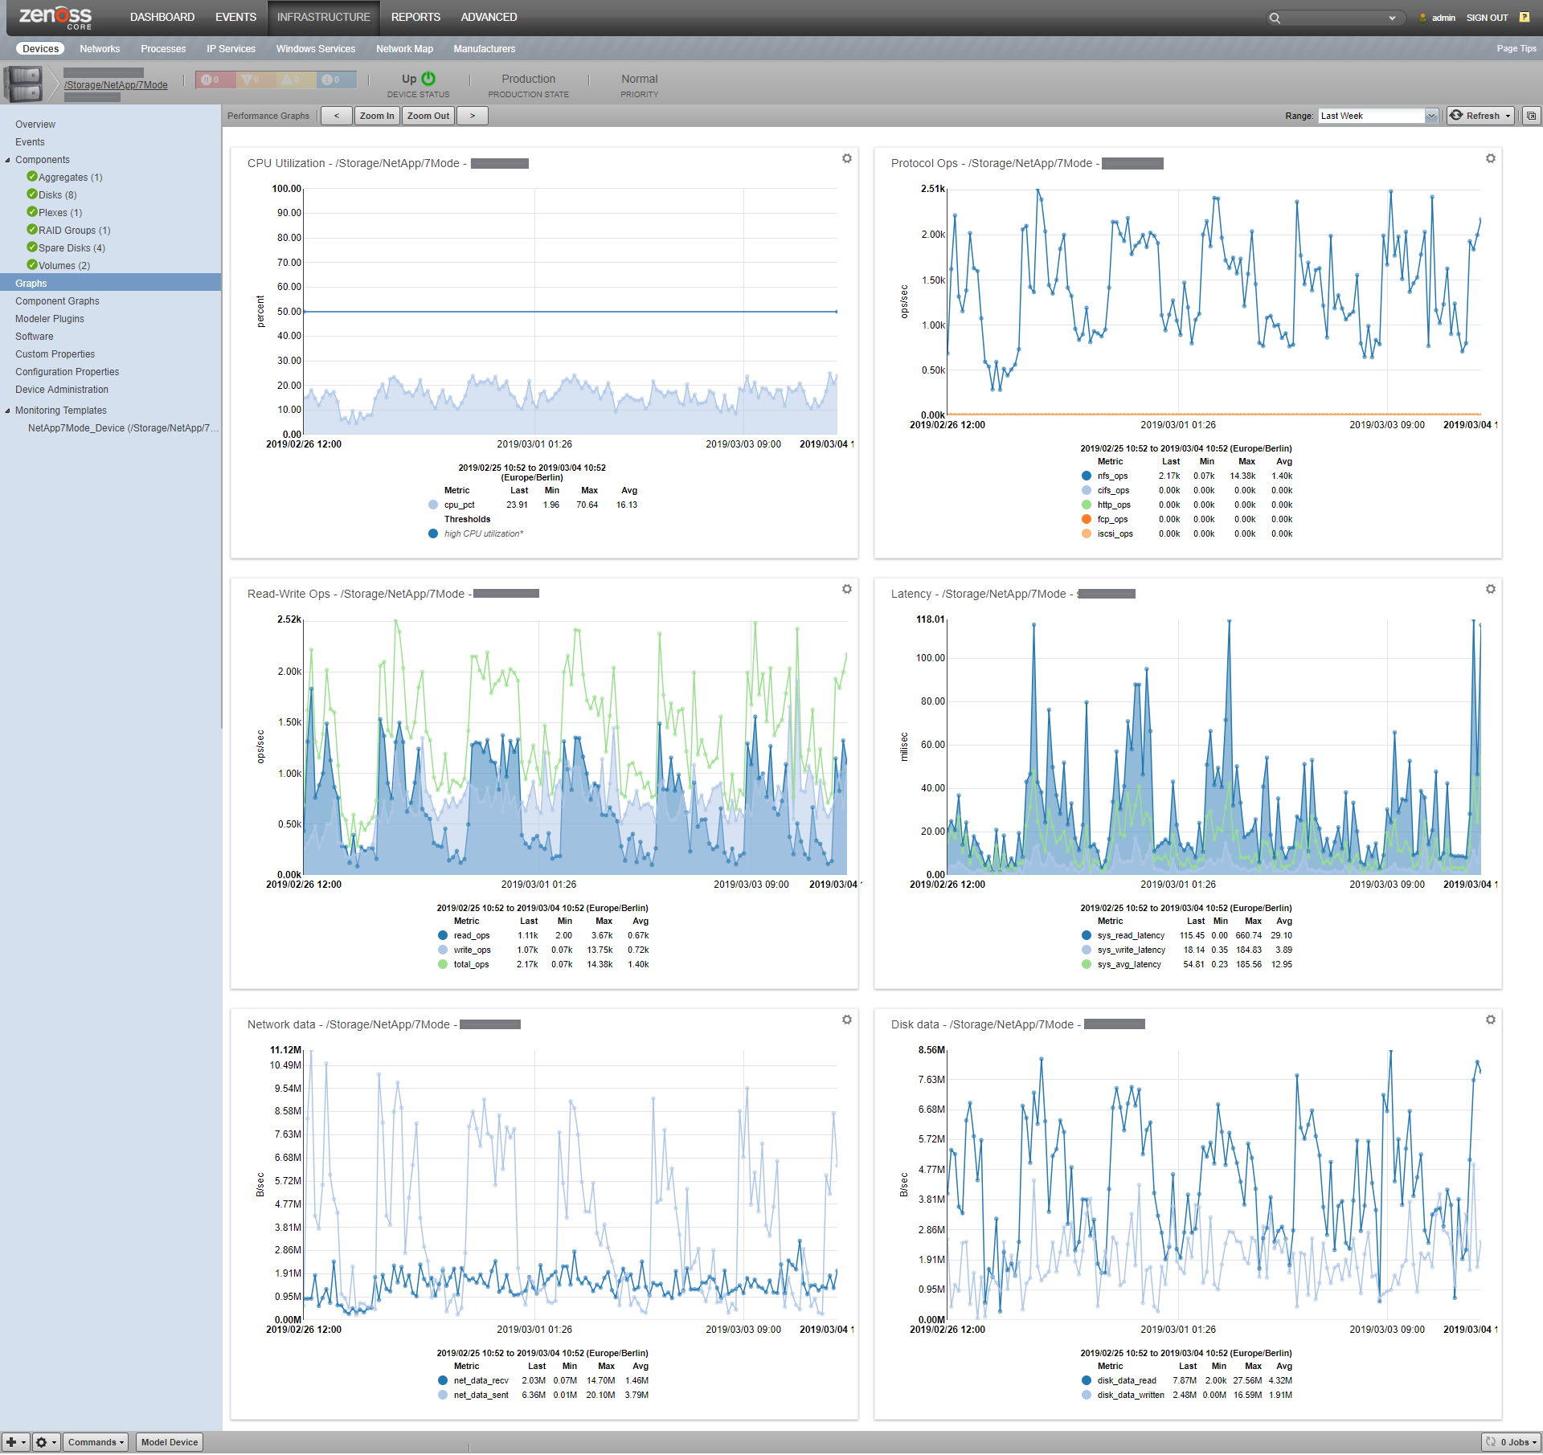Open the Range dropdown showing Last Week
Image resolution: width=1543 pixels, height=1455 pixels.
[1431, 116]
